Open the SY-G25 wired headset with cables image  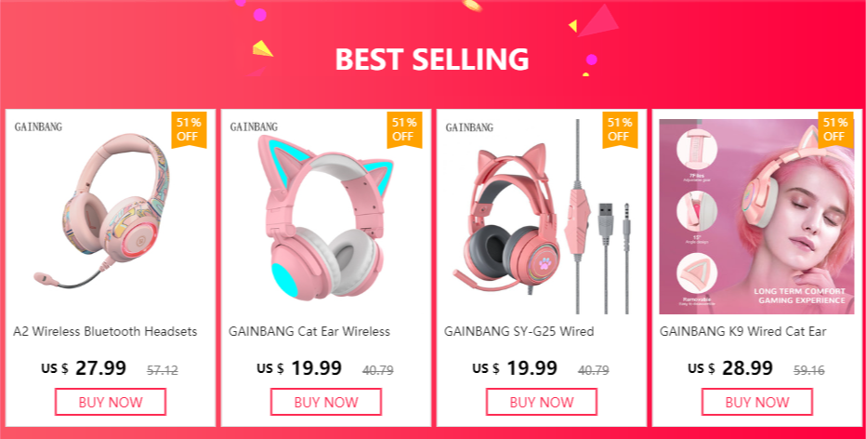(541, 216)
